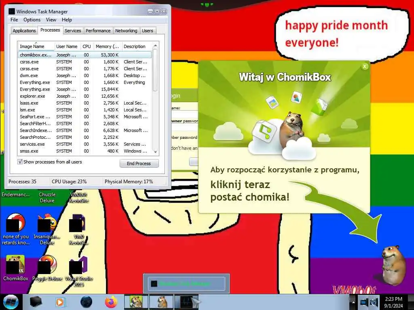The width and height of the screenshot is (414, 310).
Task: Open Chuzzle Deluxe desktop shortcut
Action: [x=47, y=197]
